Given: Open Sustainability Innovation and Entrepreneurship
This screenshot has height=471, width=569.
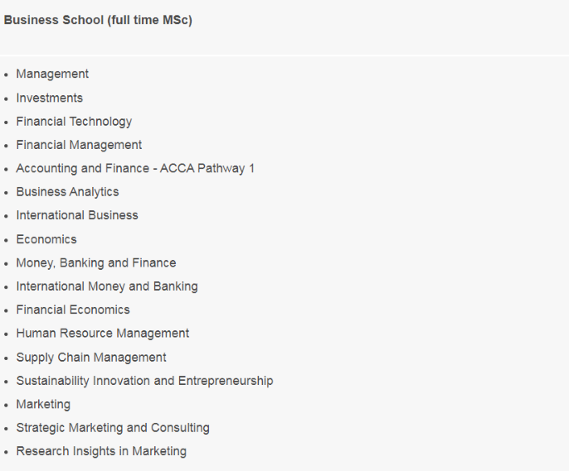Looking at the screenshot, I should 144,382.
